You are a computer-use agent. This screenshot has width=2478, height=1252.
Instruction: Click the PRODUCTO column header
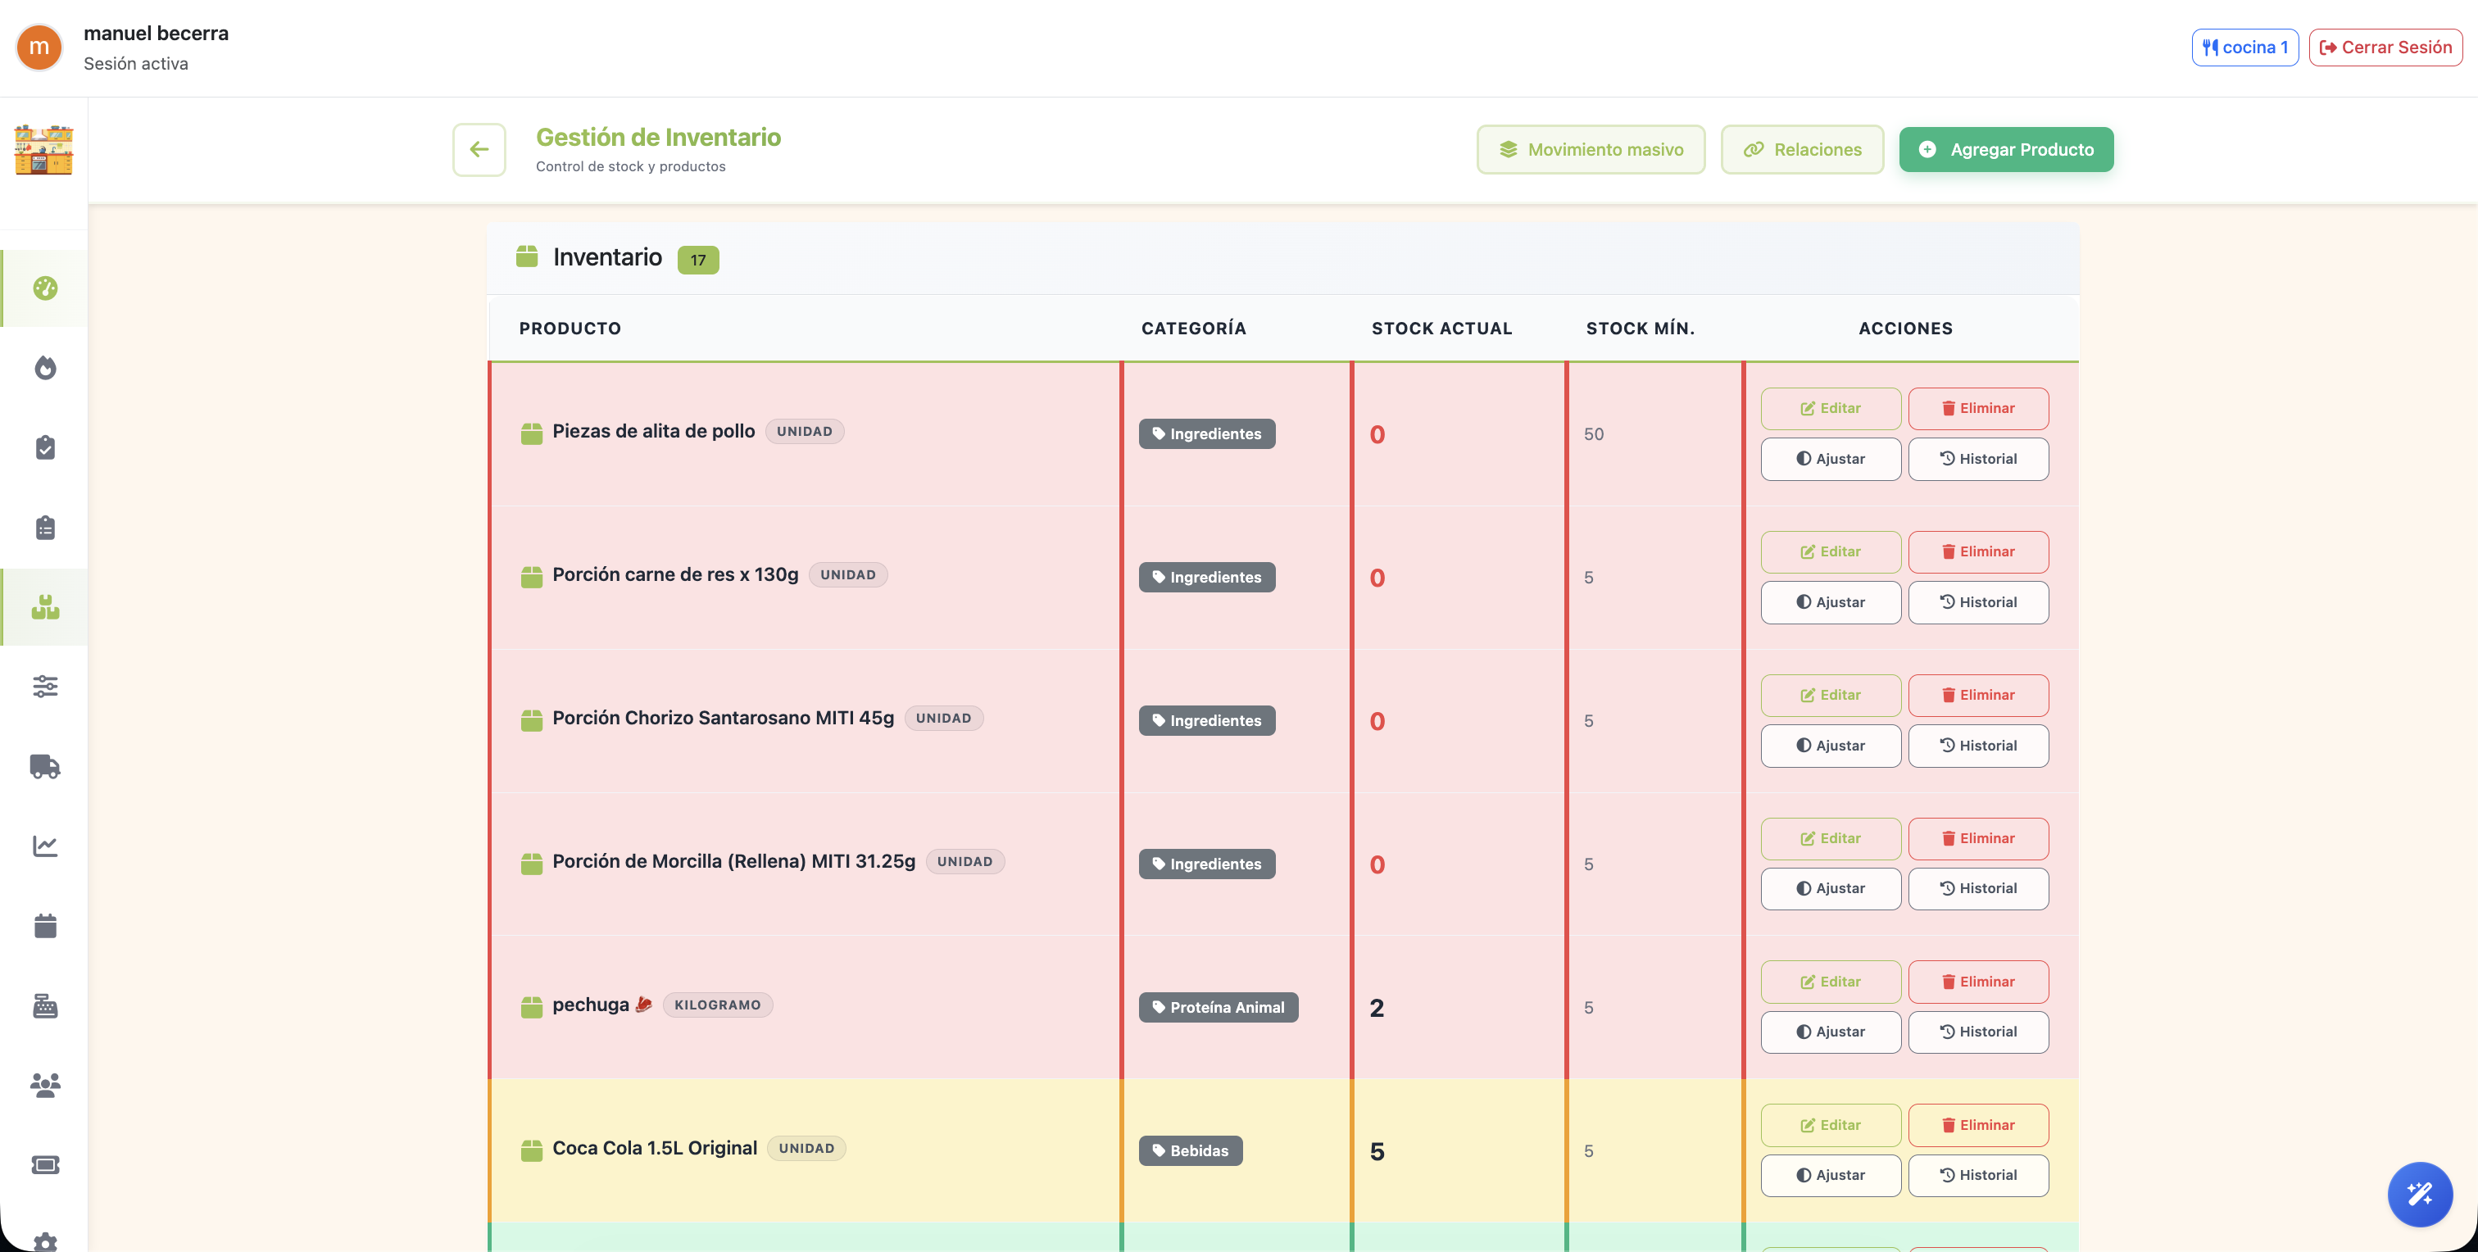[570, 328]
